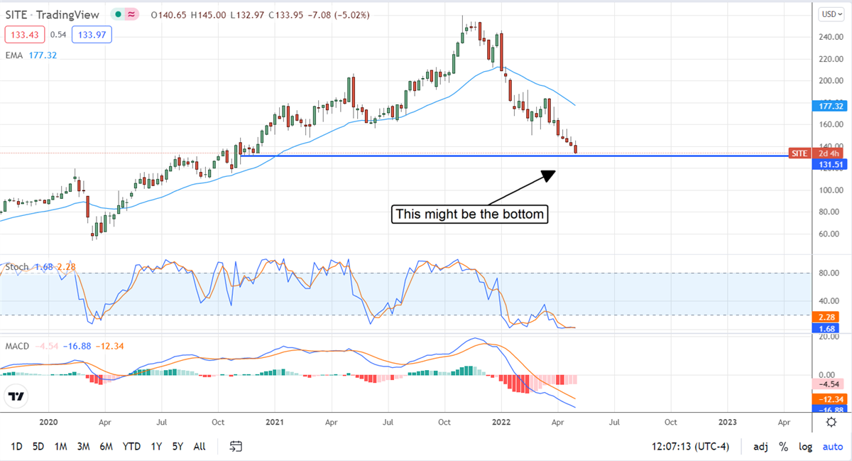Select the 5Y time range
852x461 pixels.
pyautogui.click(x=177, y=446)
